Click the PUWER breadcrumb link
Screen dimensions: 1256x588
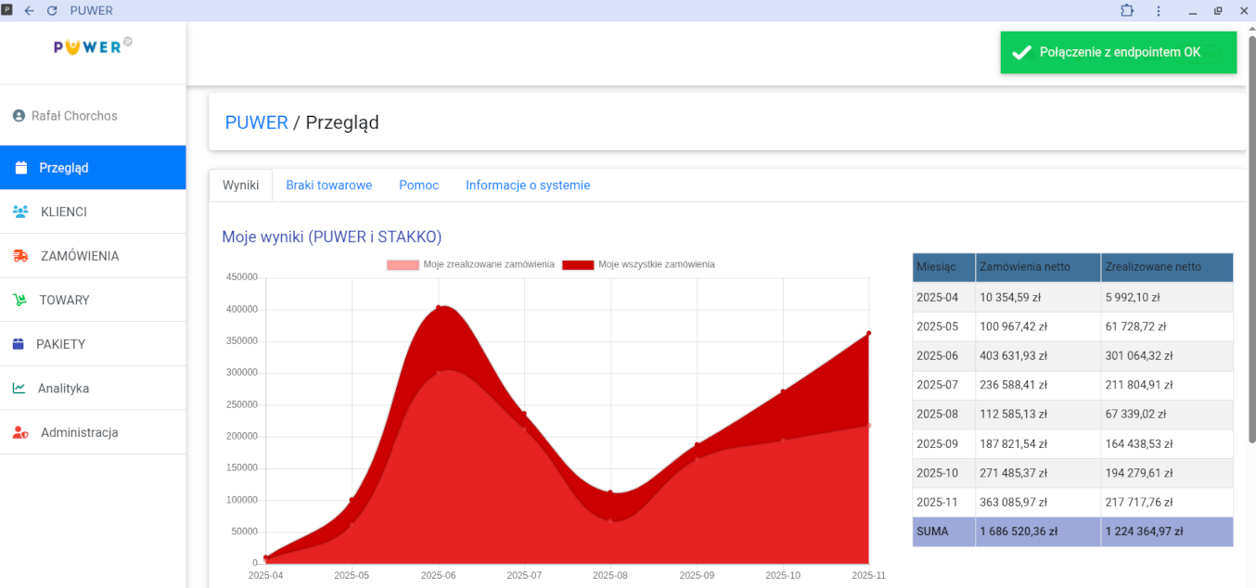pos(256,122)
